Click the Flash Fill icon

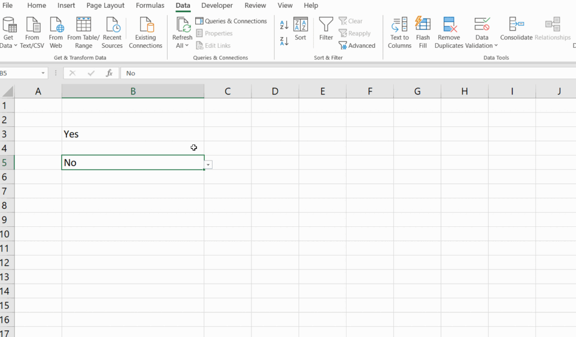pyautogui.click(x=422, y=25)
